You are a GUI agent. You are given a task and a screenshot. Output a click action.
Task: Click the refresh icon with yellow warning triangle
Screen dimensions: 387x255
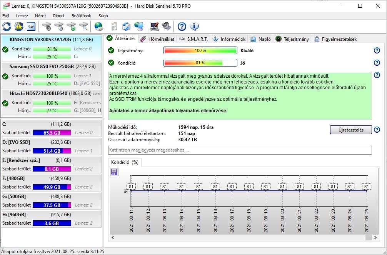pos(19,27)
